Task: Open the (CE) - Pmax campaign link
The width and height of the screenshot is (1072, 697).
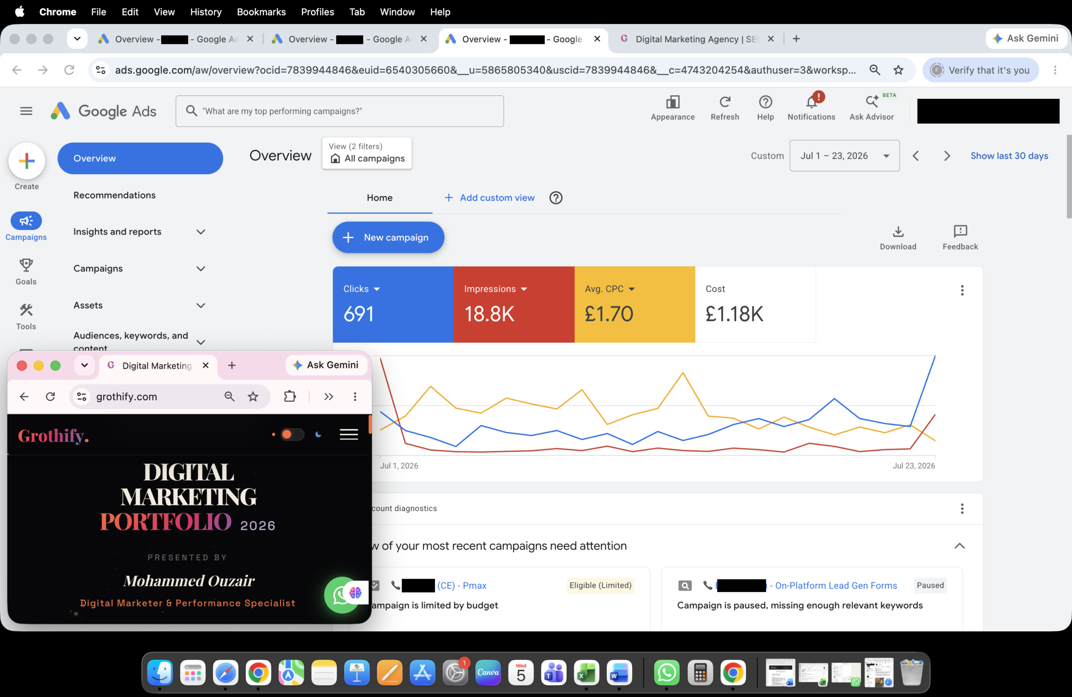Action: coord(462,585)
